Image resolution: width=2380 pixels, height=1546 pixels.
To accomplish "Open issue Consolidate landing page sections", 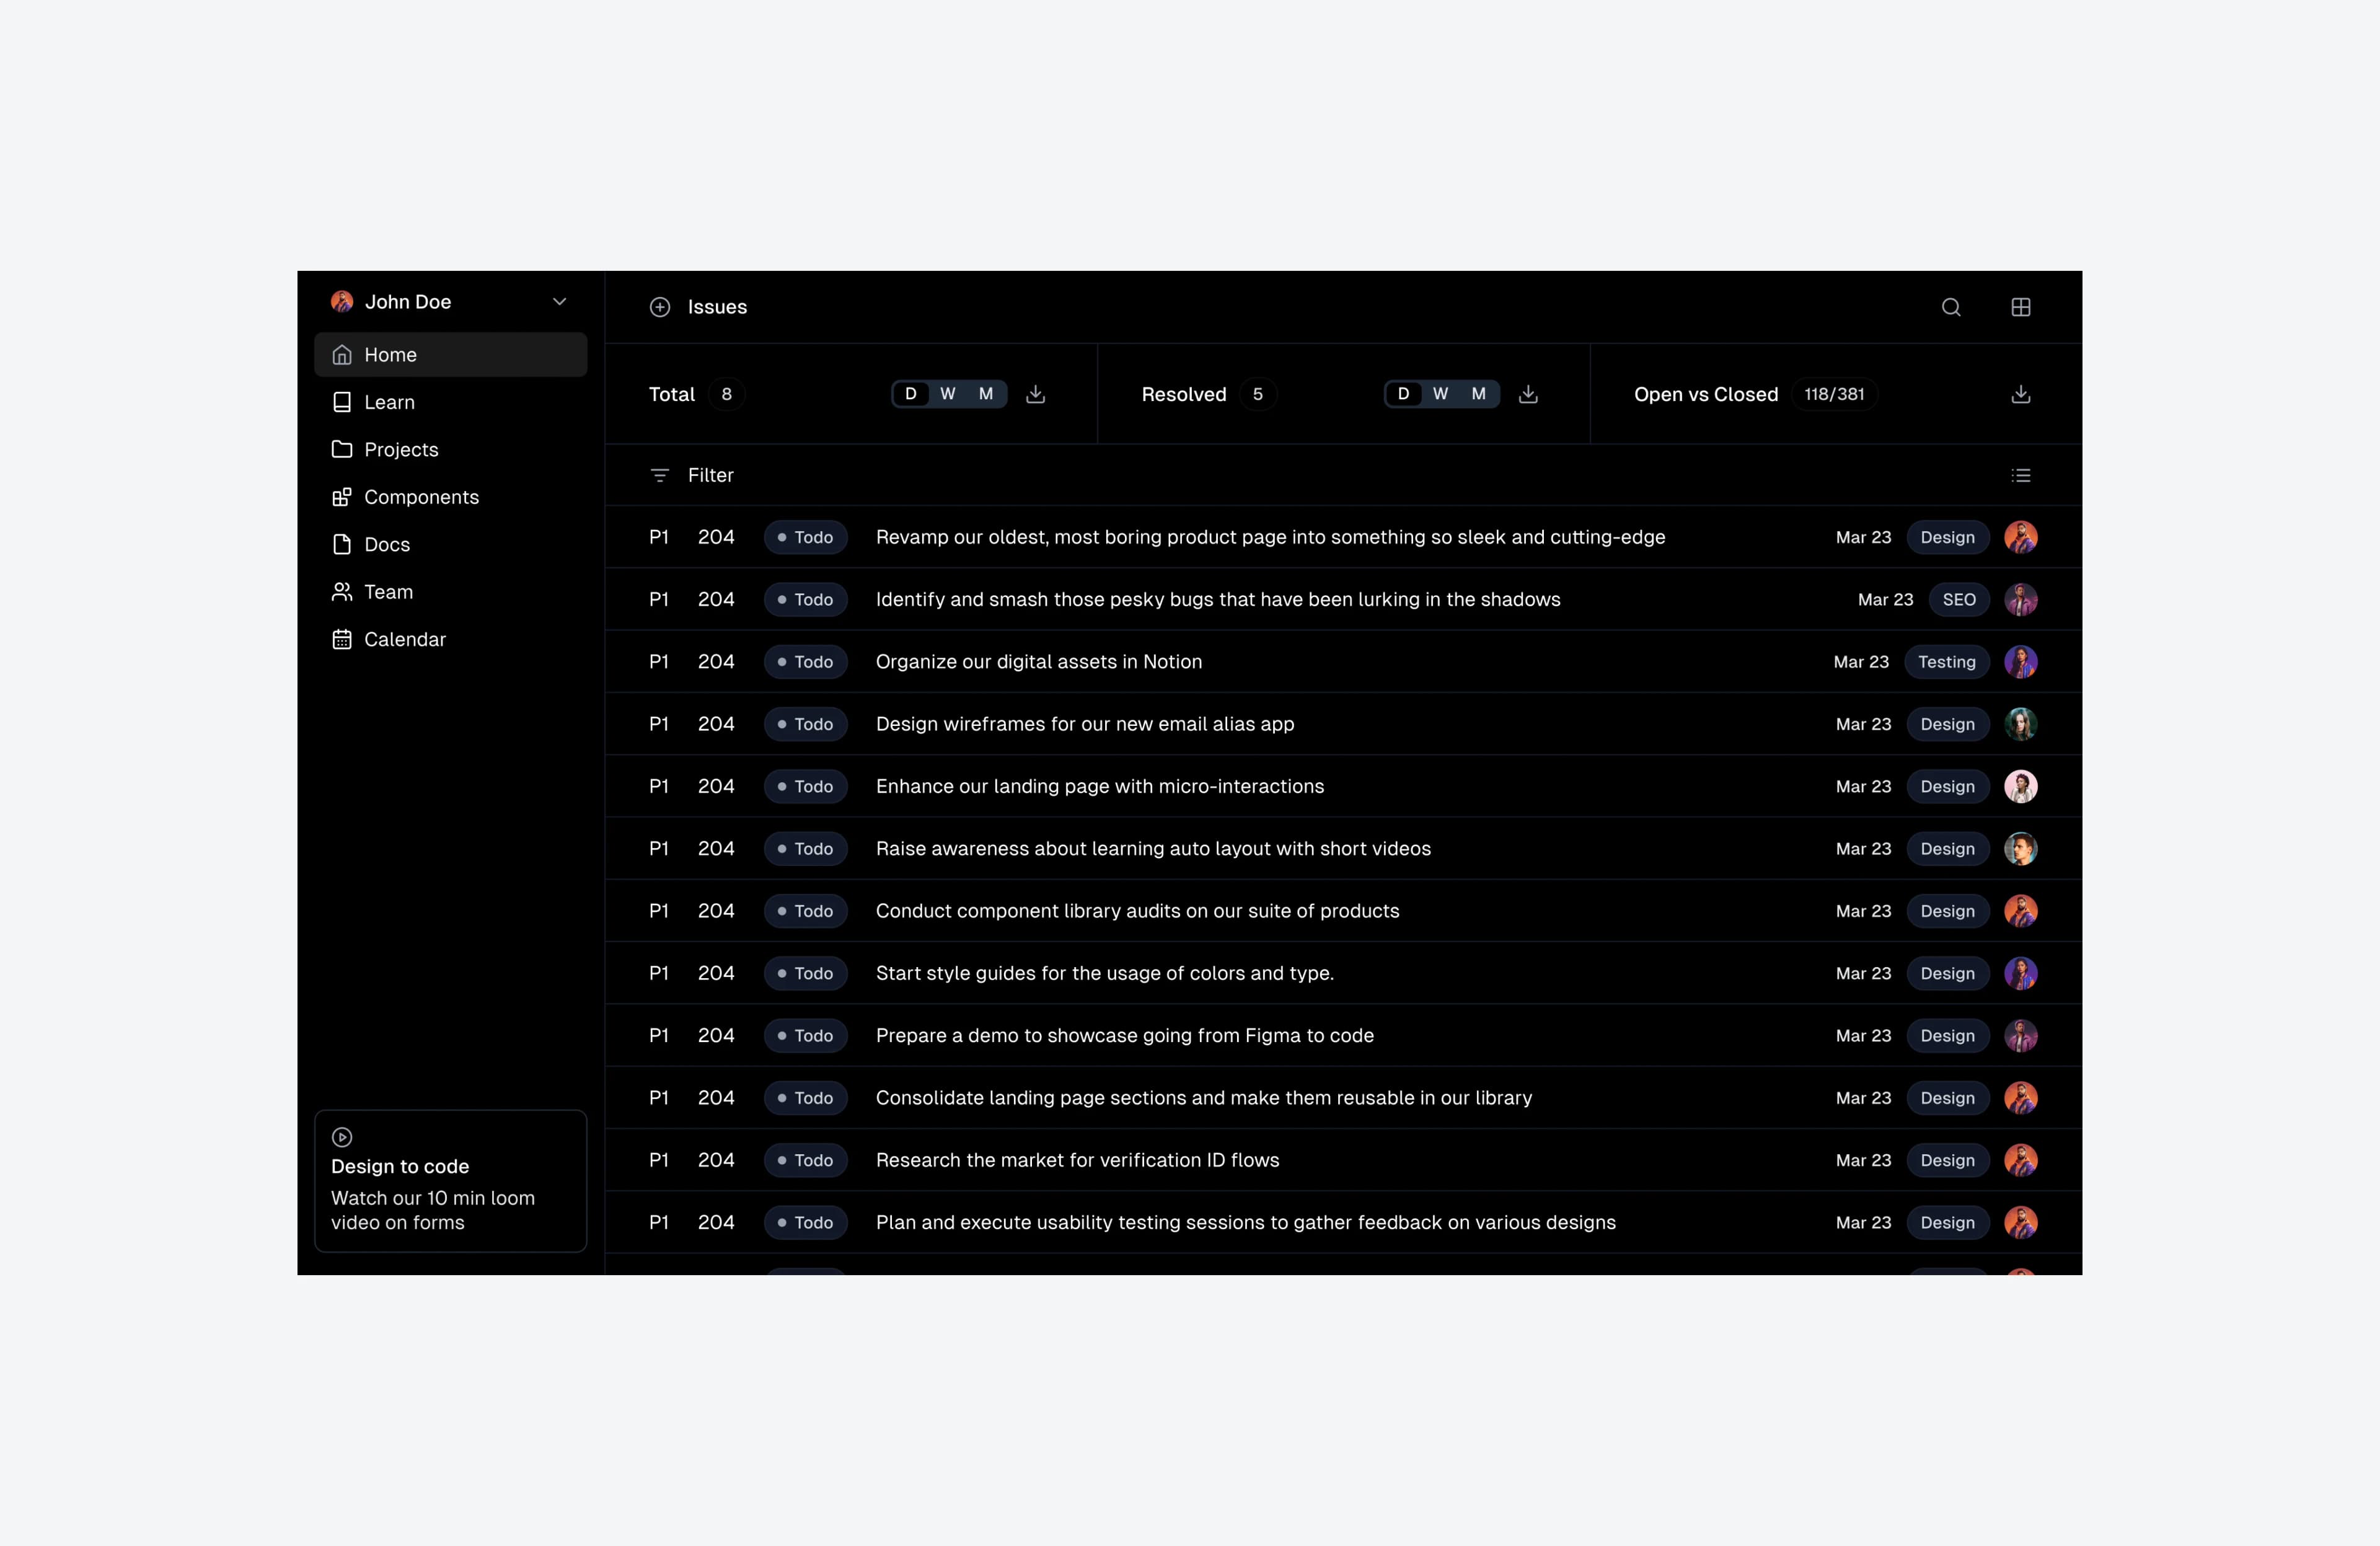I will click(1204, 1098).
